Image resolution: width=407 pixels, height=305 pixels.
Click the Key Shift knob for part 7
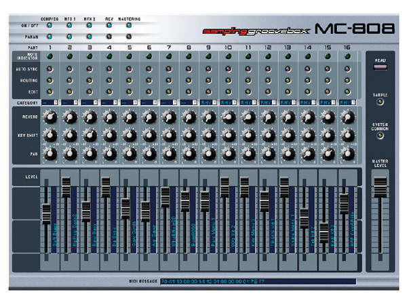(x=169, y=136)
